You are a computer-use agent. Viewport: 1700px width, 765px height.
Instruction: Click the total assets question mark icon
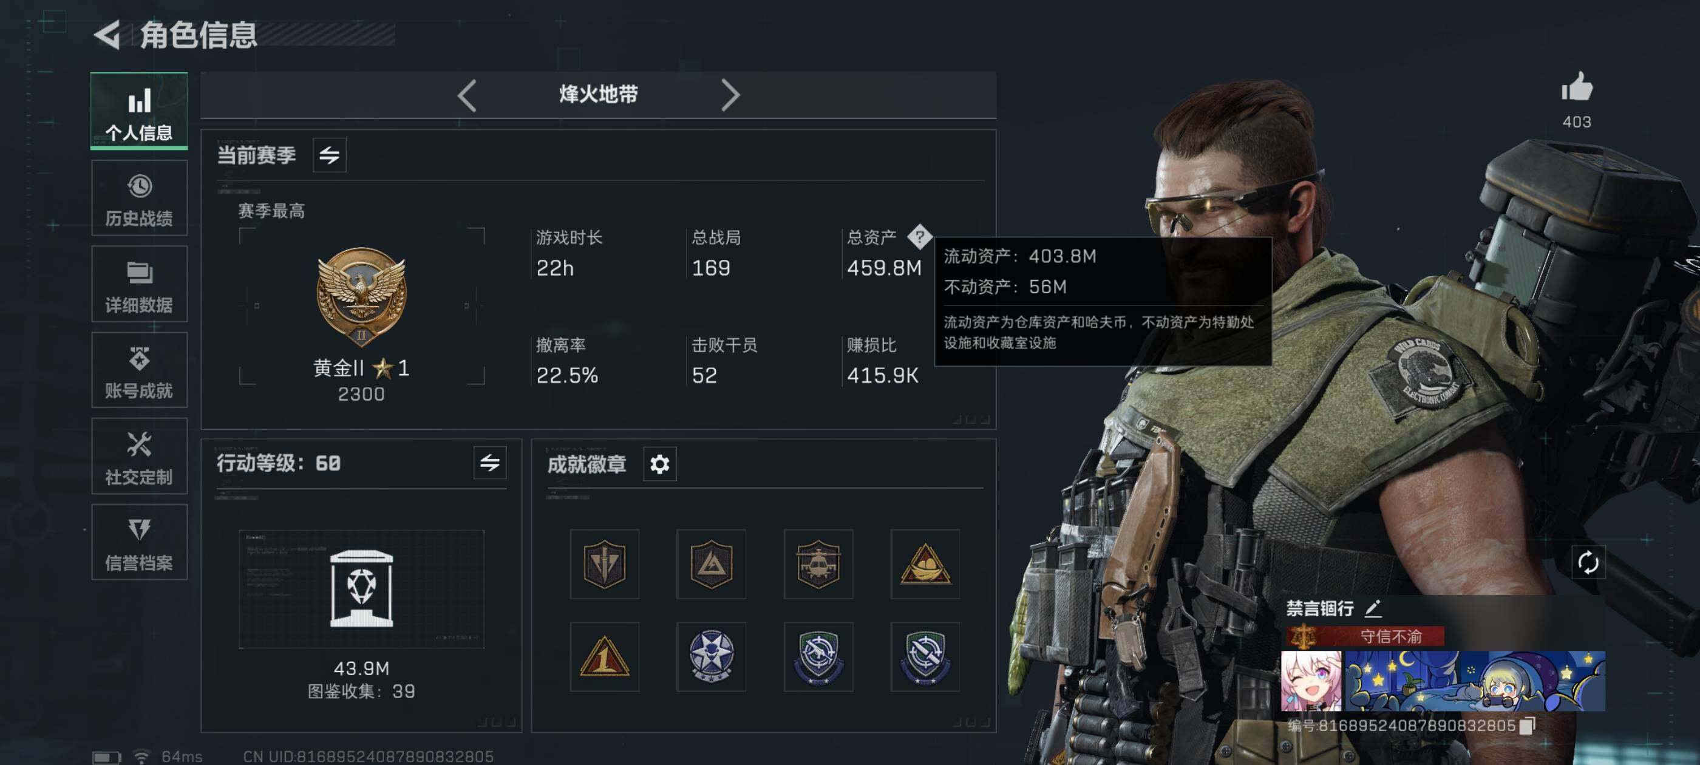click(x=919, y=236)
